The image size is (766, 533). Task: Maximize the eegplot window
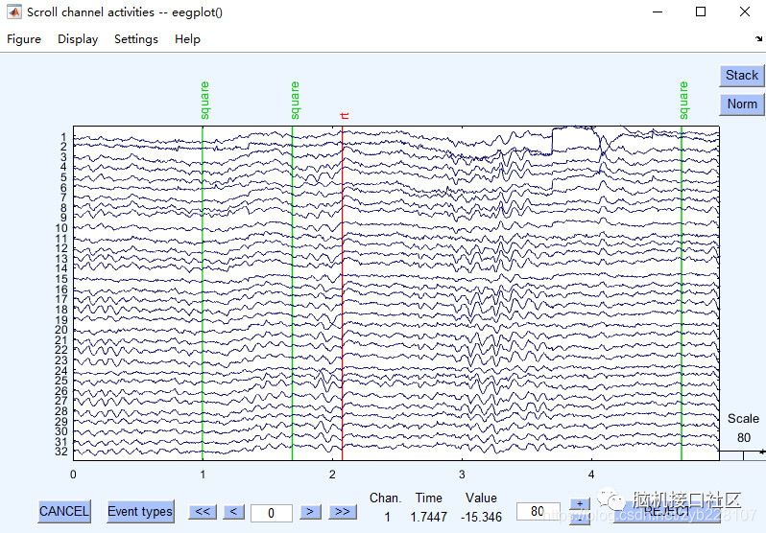(x=701, y=12)
